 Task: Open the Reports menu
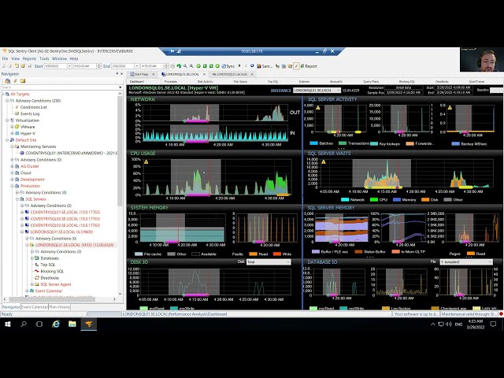pos(29,59)
